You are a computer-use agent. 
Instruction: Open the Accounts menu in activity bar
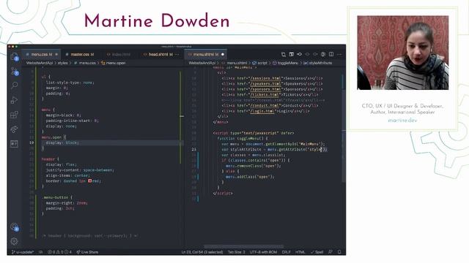(15, 227)
